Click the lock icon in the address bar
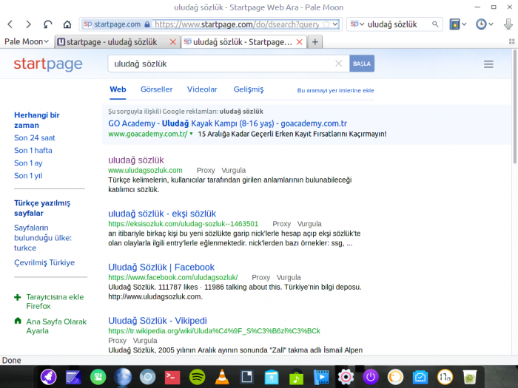Image resolution: width=518 pixels, height=388 pixels. click(x=147, y=24)
